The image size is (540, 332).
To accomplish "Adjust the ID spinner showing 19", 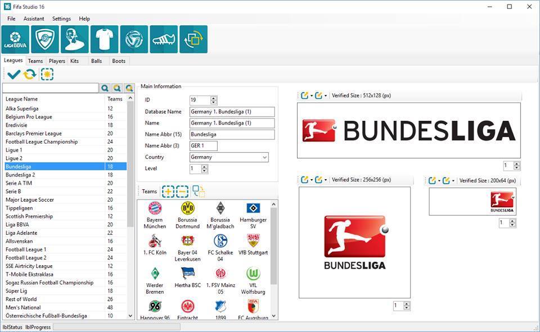I will (x=203, y=100).
